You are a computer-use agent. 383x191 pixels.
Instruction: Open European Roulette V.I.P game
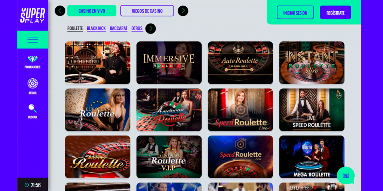169,157
